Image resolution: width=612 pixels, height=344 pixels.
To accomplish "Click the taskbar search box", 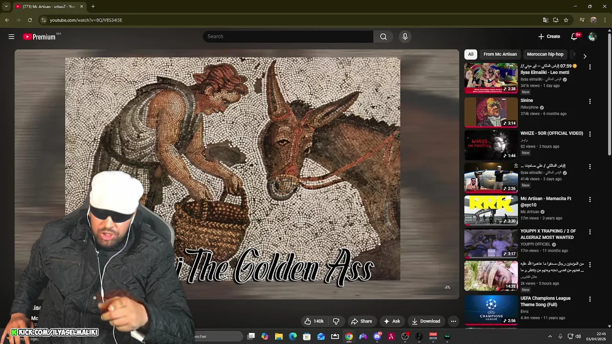I will tap(218, 336).
